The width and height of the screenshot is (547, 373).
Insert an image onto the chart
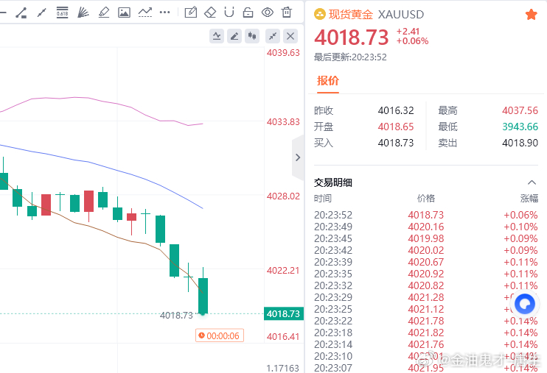(124, 13)
